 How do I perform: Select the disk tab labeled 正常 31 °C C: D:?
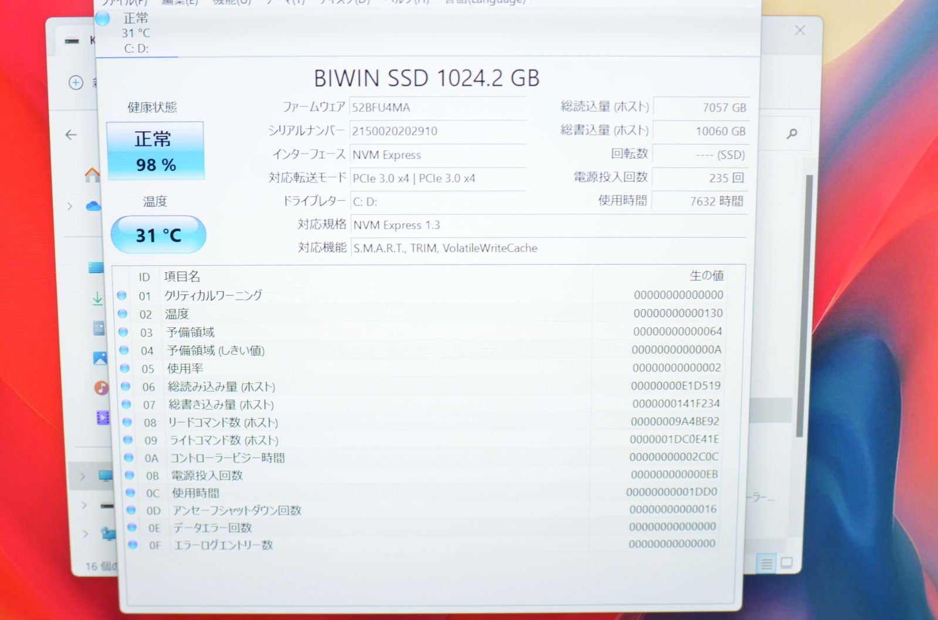pos(137,33)
